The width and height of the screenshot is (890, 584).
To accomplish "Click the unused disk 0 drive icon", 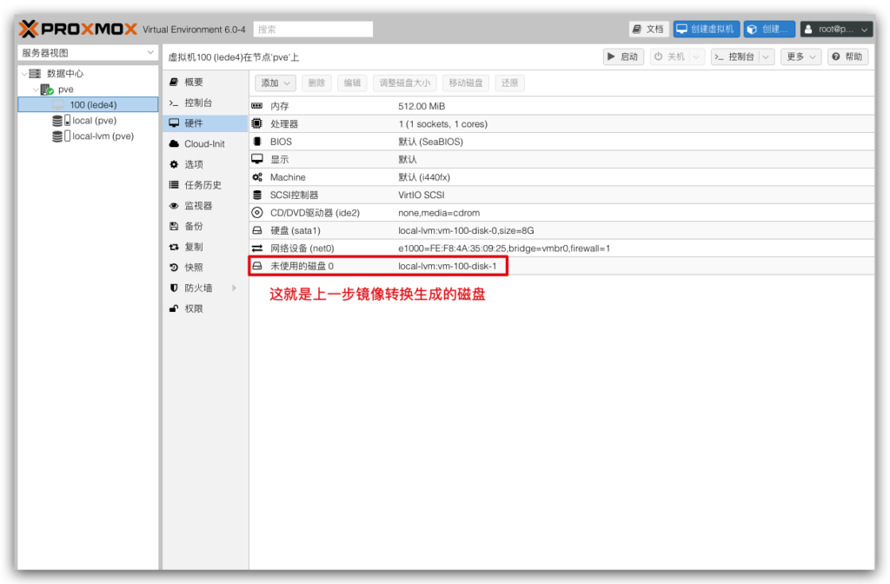I will click(x=256, y=266).
